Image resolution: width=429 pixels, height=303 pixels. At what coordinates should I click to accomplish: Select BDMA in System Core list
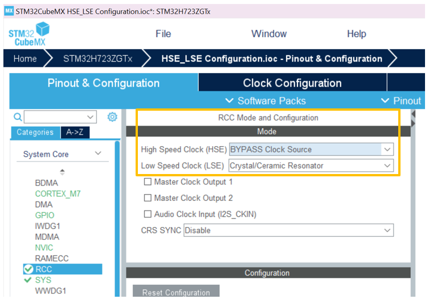(x=47, y=183)
